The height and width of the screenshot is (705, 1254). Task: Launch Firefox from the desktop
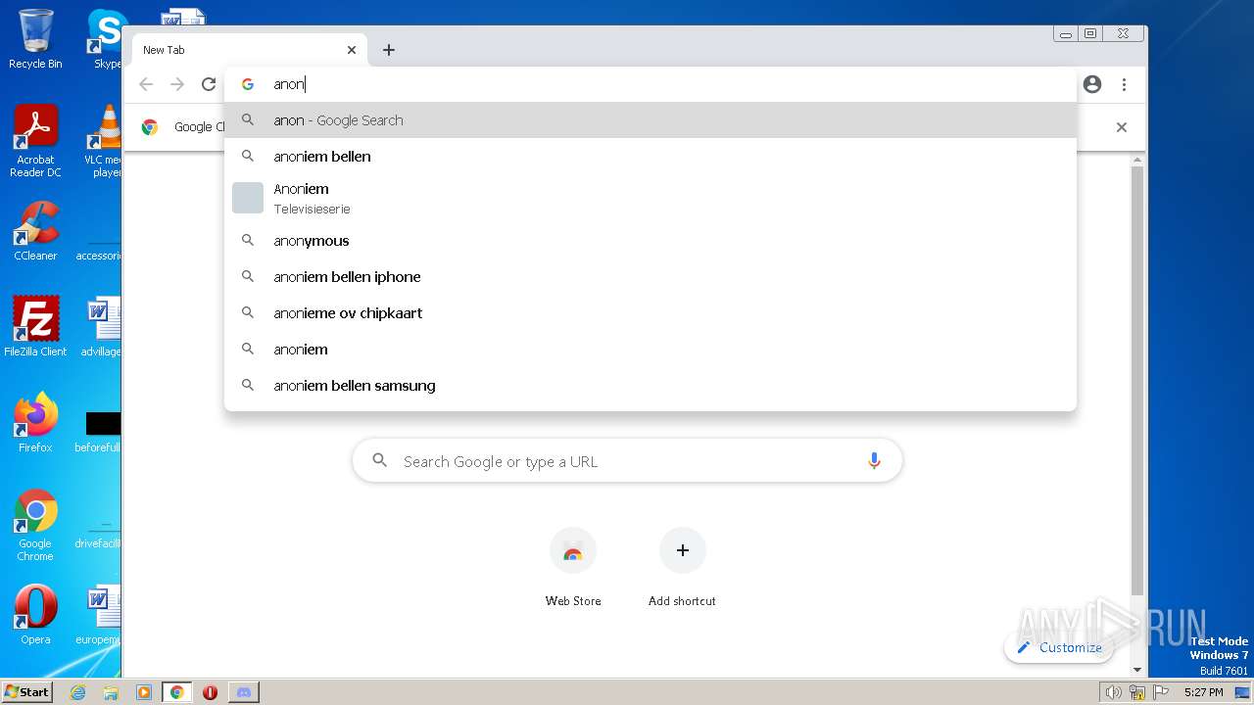[x=35, y=423]
